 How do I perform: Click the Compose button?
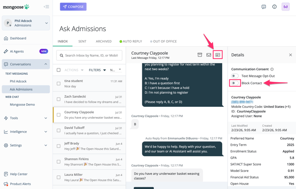[x=73, y=7]
